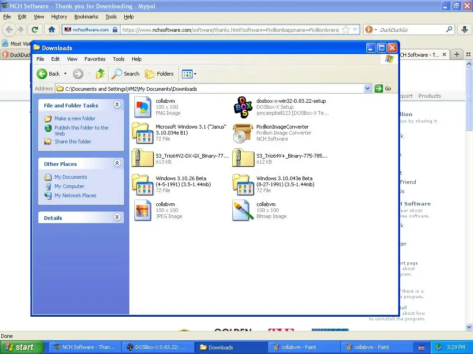The width and height of the screenshot is (473, 354).
Task: Open the History menu in Mypal browser
Action: click(x=59, y=17)
